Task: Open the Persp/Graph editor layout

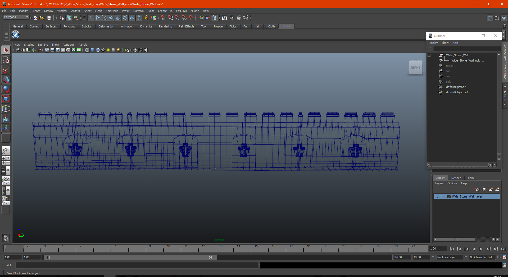Action: click(x=6, y=181)
